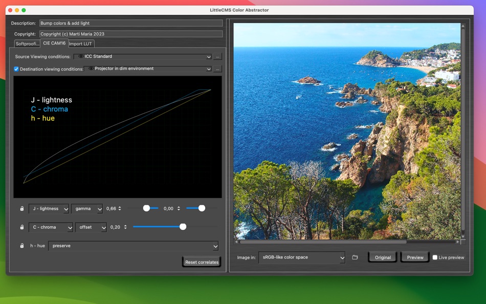Click the 'Image in:' label
Screen dimensions: 486x304
247,257
